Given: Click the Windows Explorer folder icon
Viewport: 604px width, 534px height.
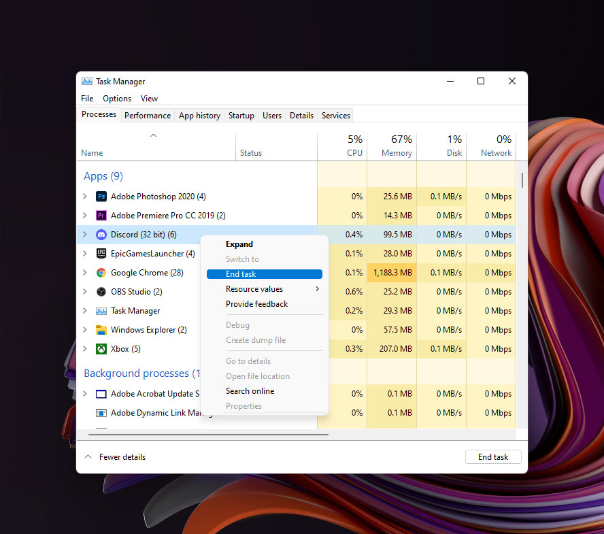Looking at the screenshot, I should 101,330.
